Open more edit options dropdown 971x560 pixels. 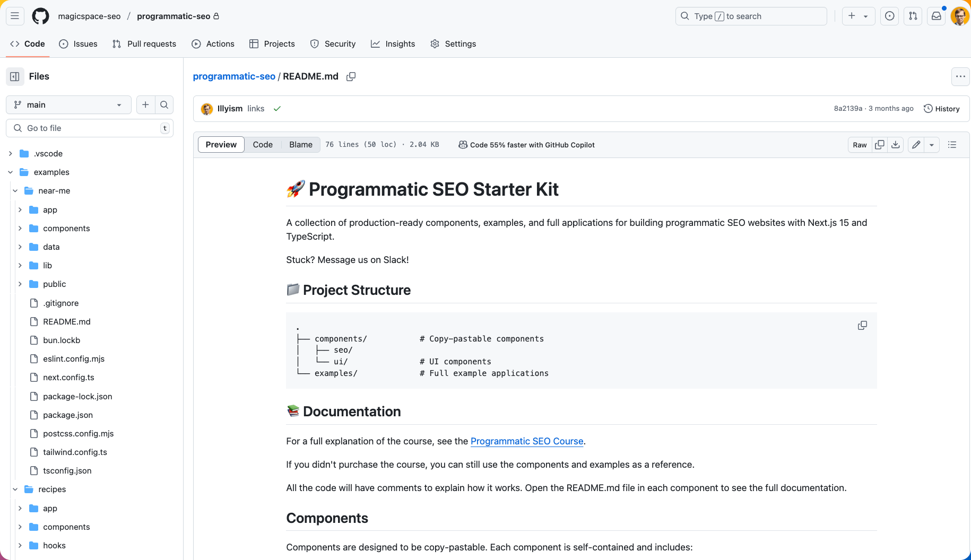(932, 145)
